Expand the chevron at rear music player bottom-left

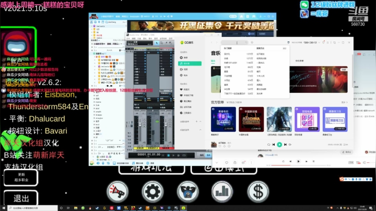217,162
